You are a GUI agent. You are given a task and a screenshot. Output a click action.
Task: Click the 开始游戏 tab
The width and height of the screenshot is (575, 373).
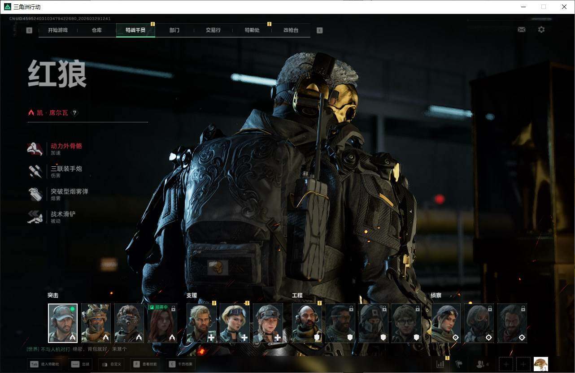(x=58, y=30)
